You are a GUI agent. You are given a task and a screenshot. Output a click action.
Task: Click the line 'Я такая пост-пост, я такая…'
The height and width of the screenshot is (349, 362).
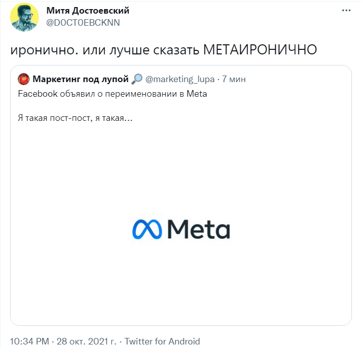coord(75,119)
